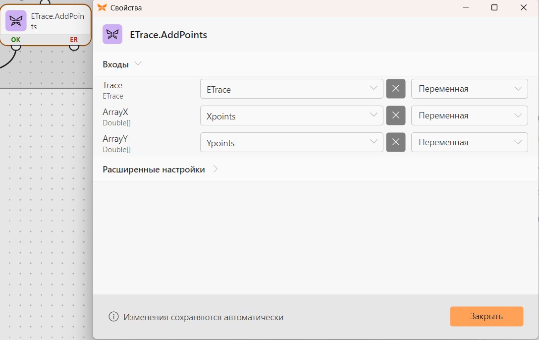Viewport: 539px width, 340px height.
Task: Click the info icon near autosave message
Action: 113,317
